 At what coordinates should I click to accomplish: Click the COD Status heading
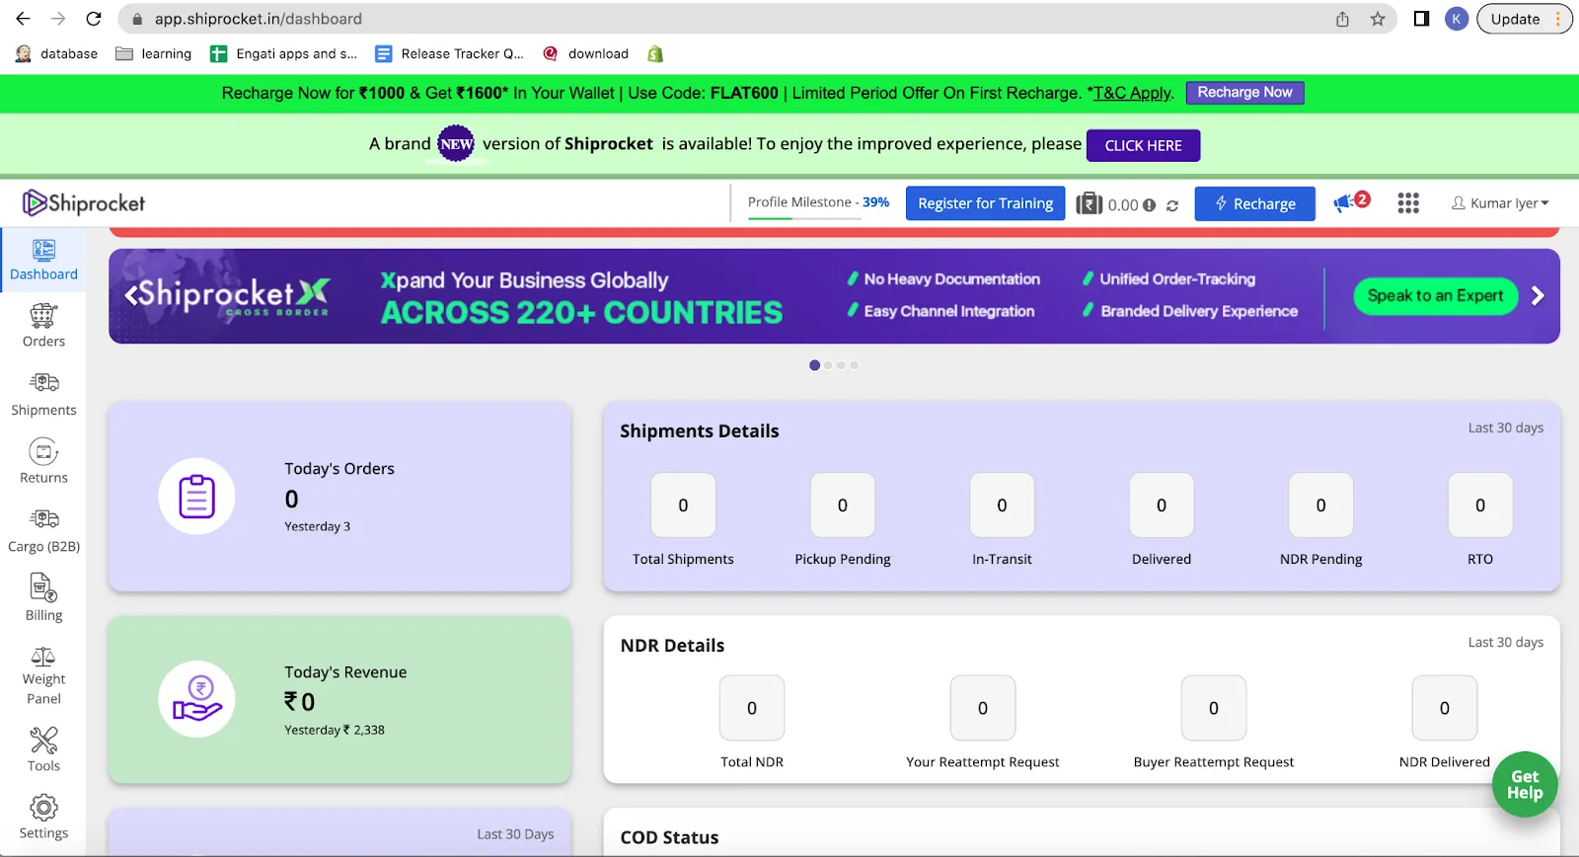(669, 837)
